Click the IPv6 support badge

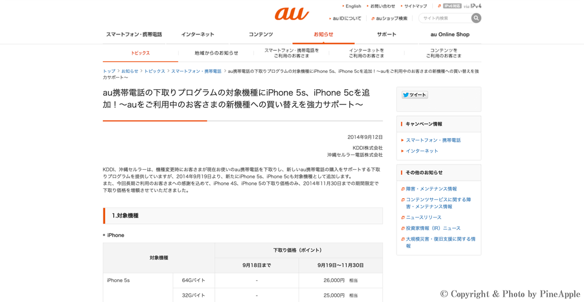pos(451,6)
